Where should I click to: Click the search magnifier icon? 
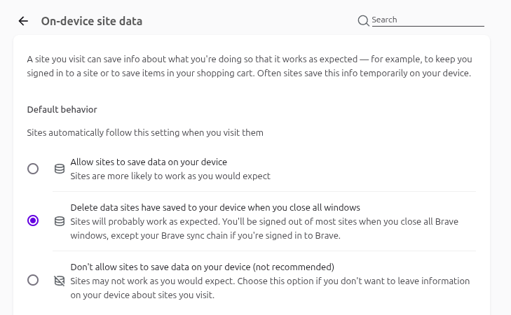click(x=363, y=20)
